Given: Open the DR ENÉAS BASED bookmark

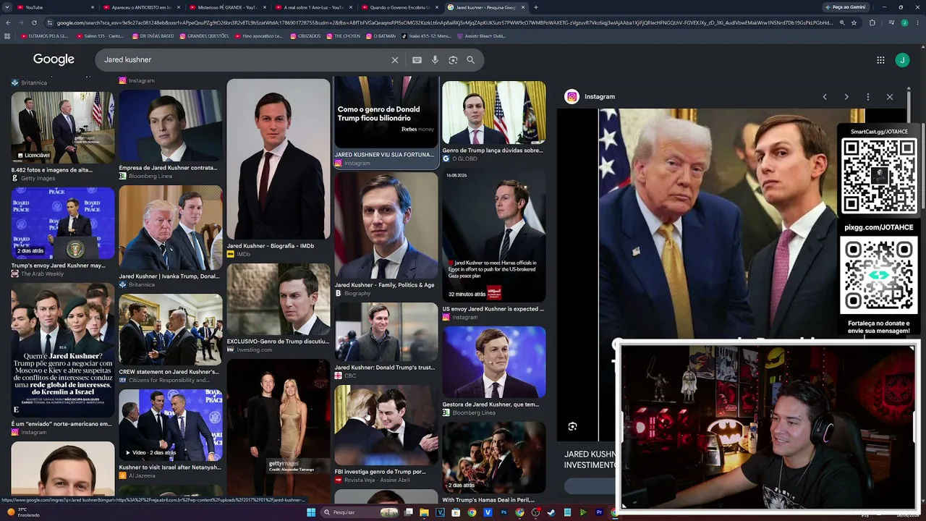Looking at the screenshot, I should [x=153, y=35].
